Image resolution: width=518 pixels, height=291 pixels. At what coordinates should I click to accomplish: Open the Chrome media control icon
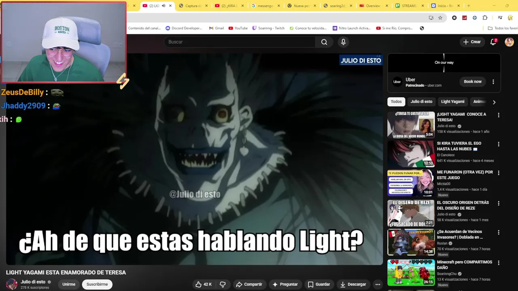[500, 18]
